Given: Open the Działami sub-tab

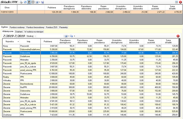Looking at the screenshot, I should coord(19,32).
